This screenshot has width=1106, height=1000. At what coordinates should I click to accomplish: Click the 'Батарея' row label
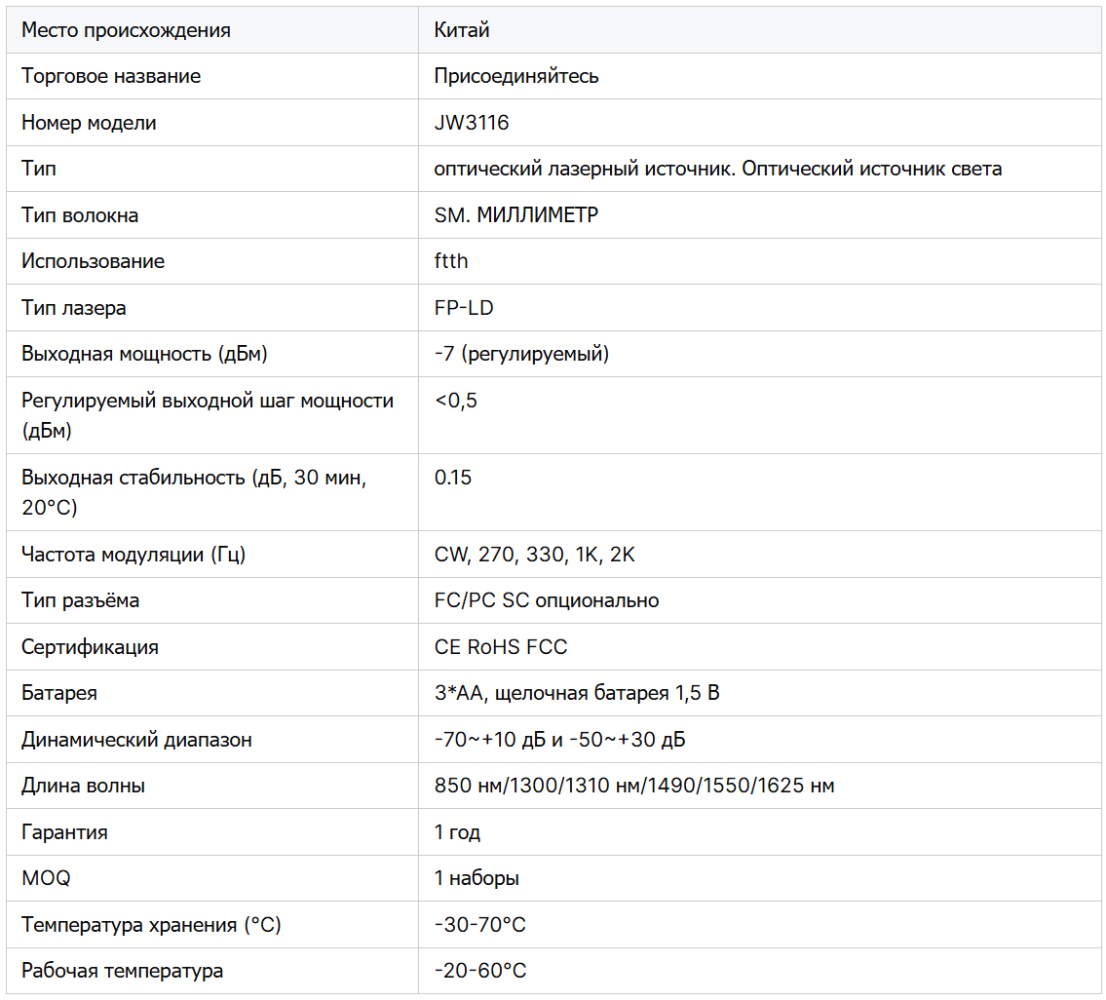coord(59,693)
